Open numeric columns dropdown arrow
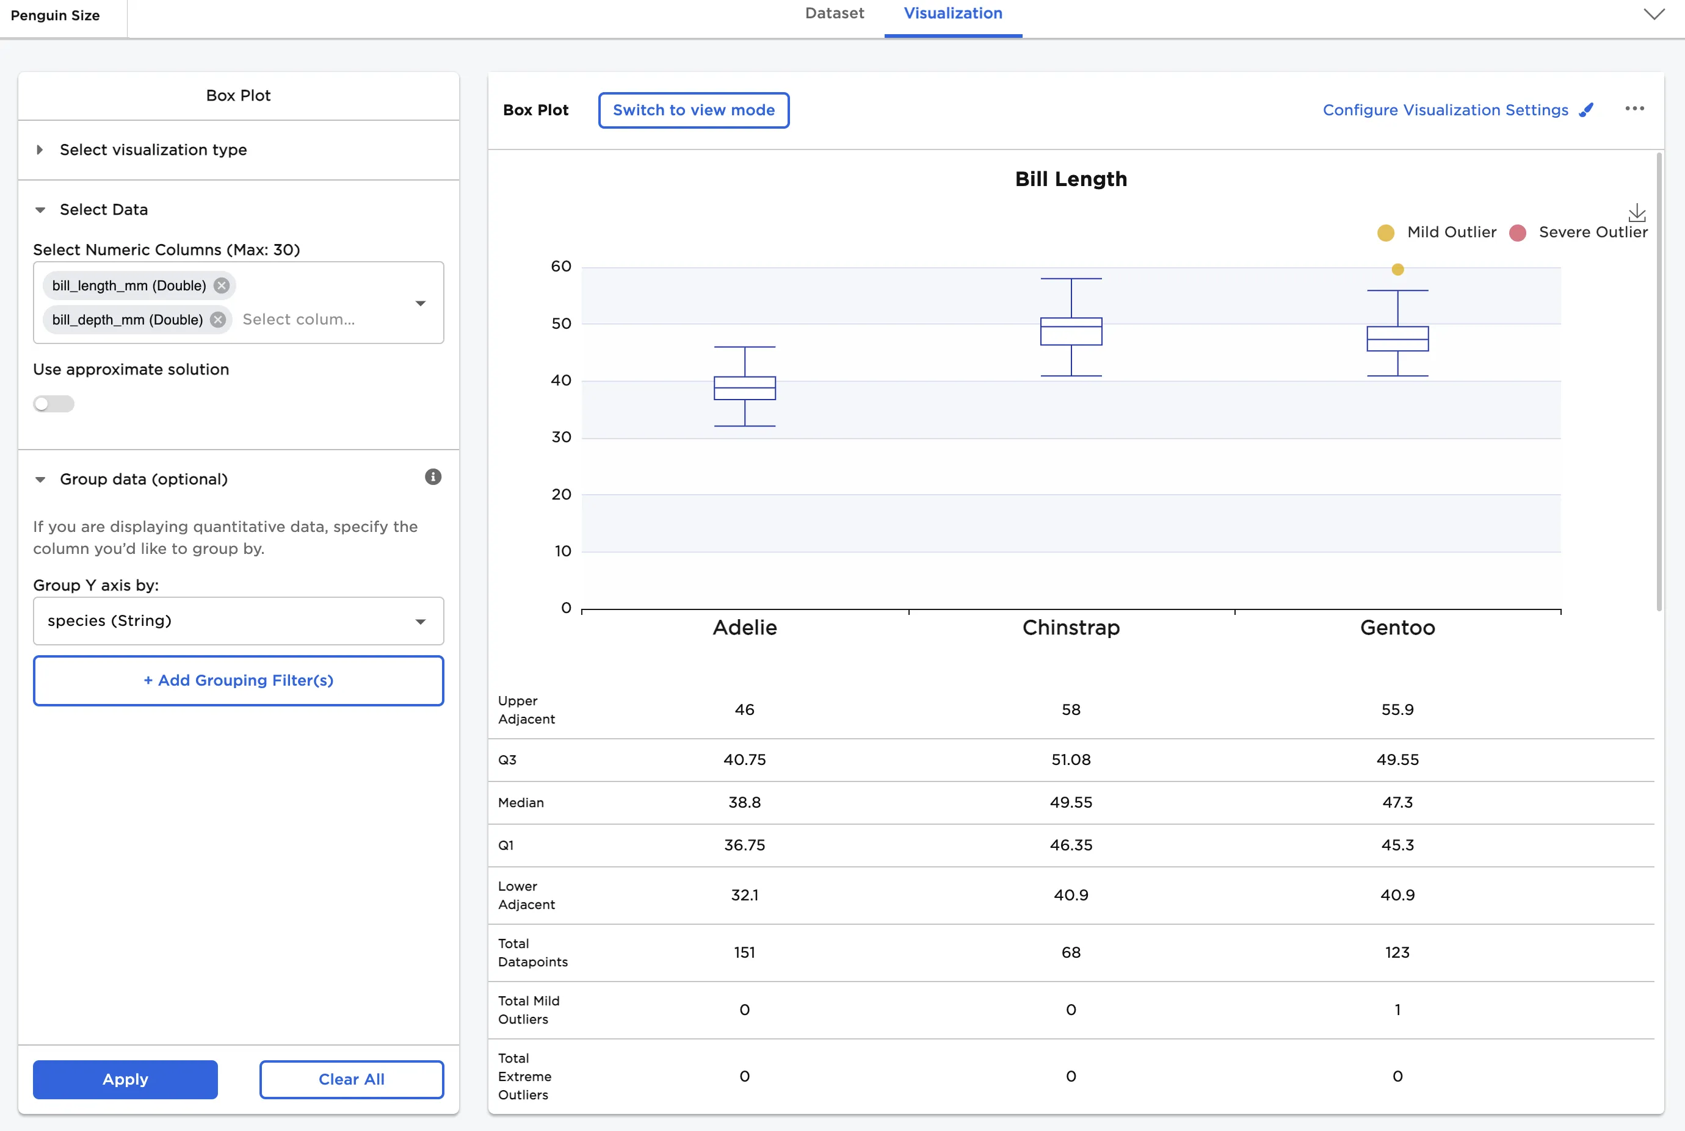1685x1131 pixels. (x=420, y=303)
